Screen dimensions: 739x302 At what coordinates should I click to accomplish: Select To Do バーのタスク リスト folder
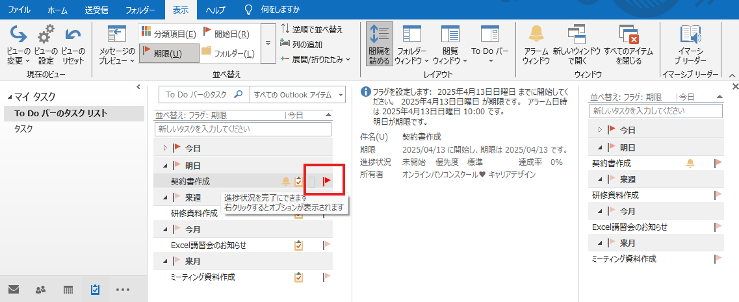(x=73, y=113)
